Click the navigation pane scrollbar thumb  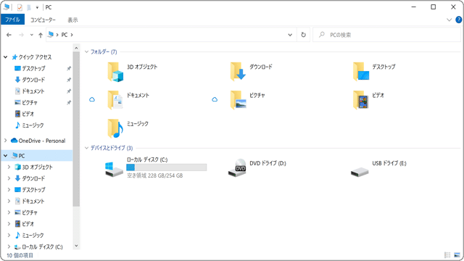tap(76, 129)
